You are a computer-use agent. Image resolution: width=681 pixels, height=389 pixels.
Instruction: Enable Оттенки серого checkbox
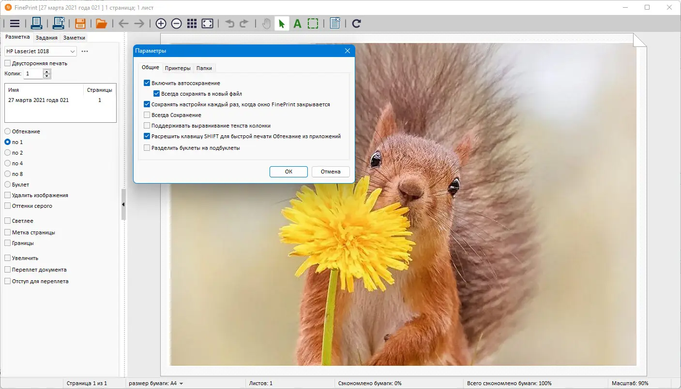coord(7,206)
